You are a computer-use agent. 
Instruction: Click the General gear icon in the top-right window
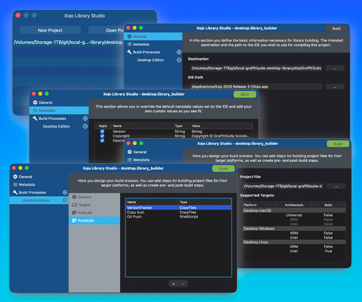pos(128,37)
